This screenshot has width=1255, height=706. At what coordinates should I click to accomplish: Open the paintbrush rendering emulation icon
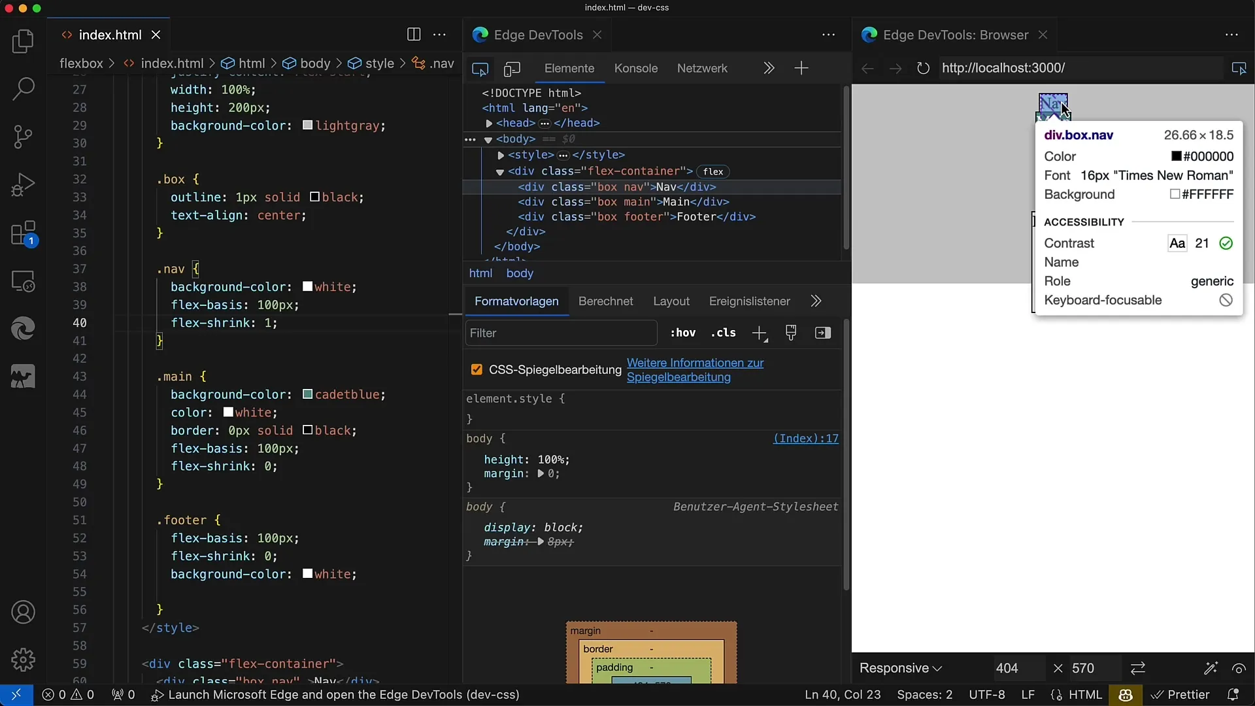(x=791, y=333)
